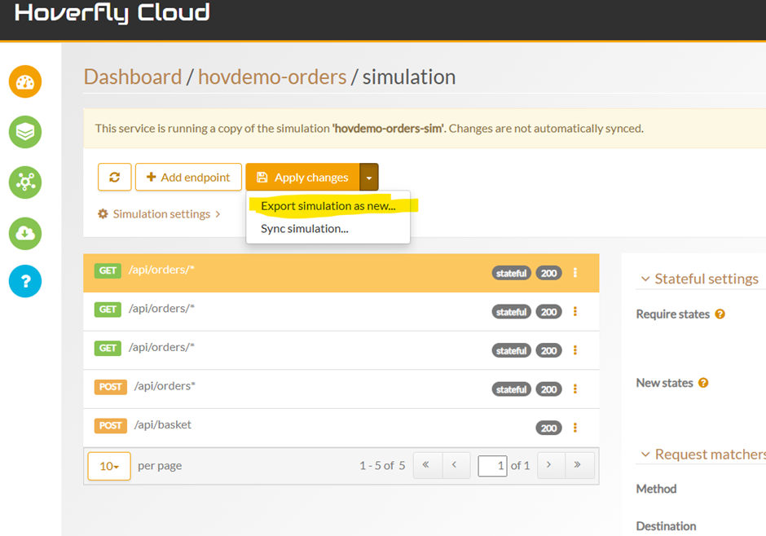This screenshot has width=766, height=536.
Task: Open the network nodes sidebar icon
Action: point(25,182)
